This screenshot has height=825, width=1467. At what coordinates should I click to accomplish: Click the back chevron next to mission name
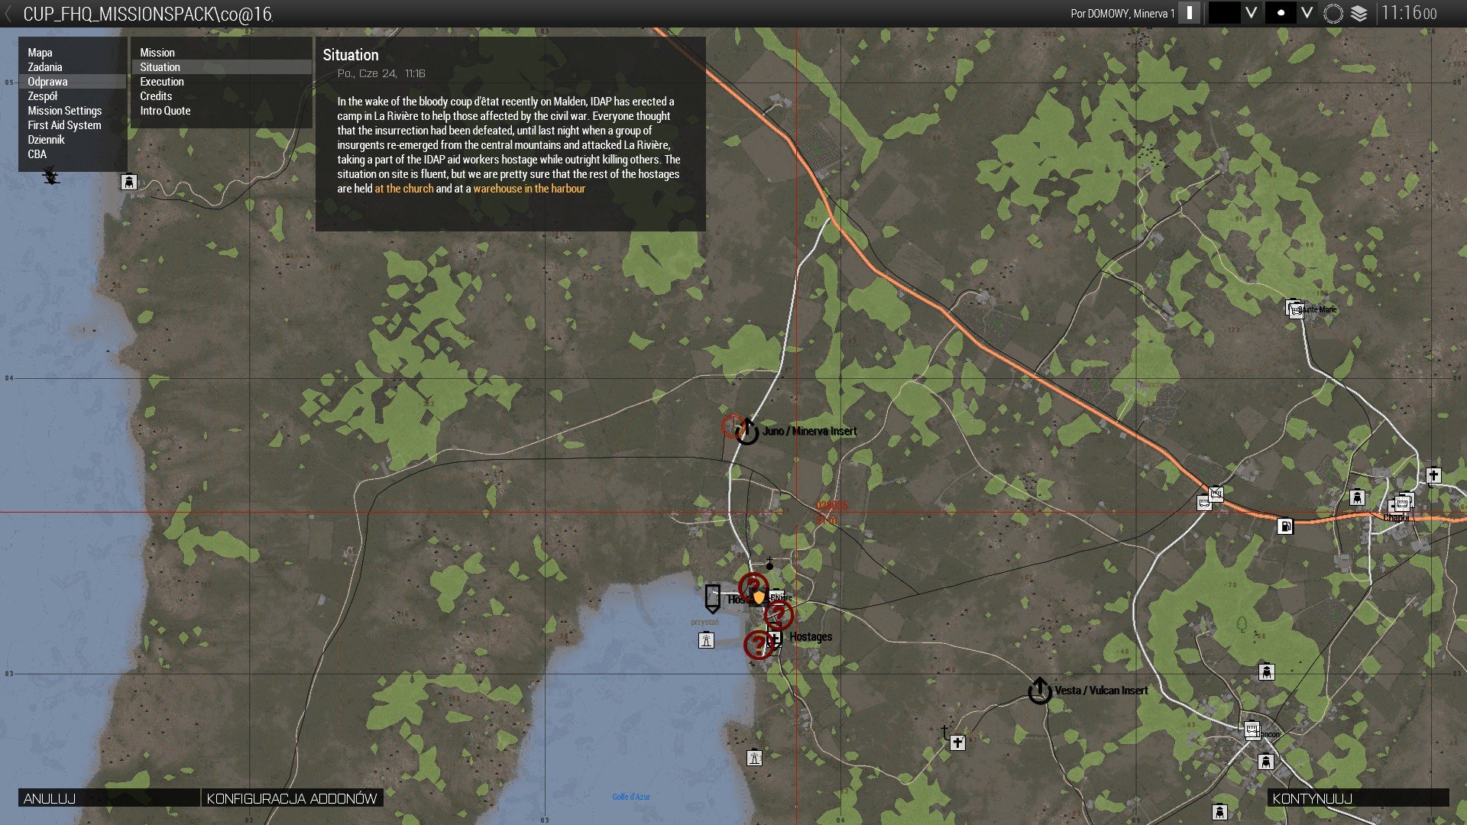click(8, 13)
